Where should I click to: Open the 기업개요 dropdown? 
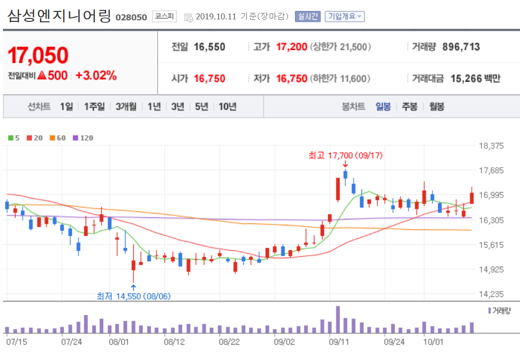tap(345, 16)
